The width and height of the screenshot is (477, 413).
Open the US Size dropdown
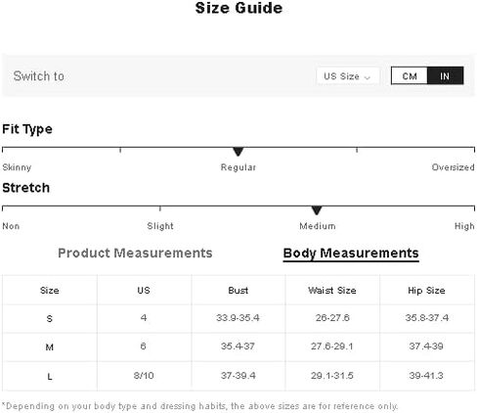pos(348,76)
